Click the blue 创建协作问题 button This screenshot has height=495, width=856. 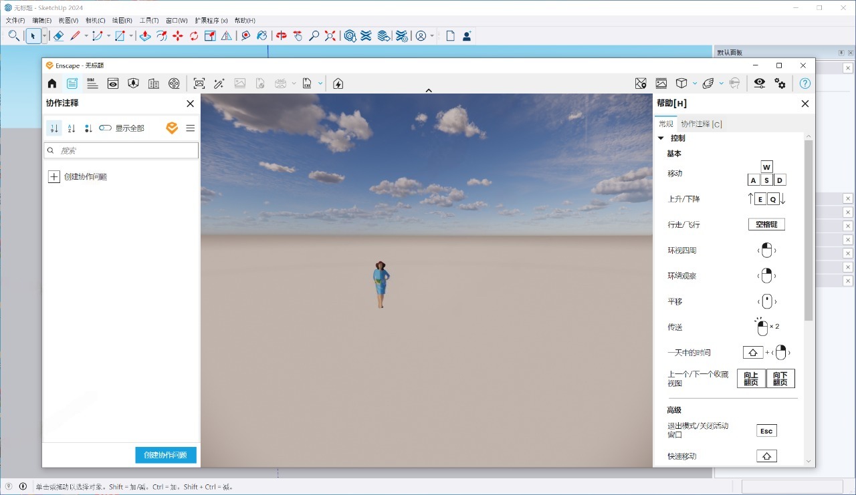(x=166, y=455)
